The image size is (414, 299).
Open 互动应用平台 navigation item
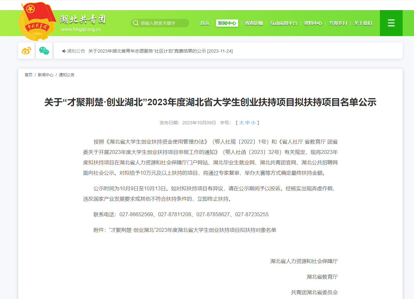(x=283, y=23)
